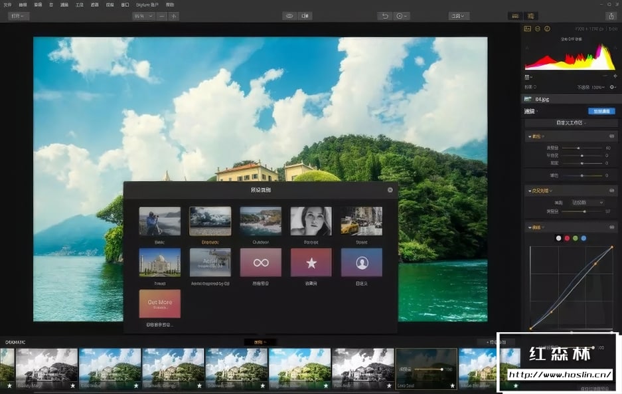Open custom presets via the user icon
622x394 pixels.
(x=361, y=262)
